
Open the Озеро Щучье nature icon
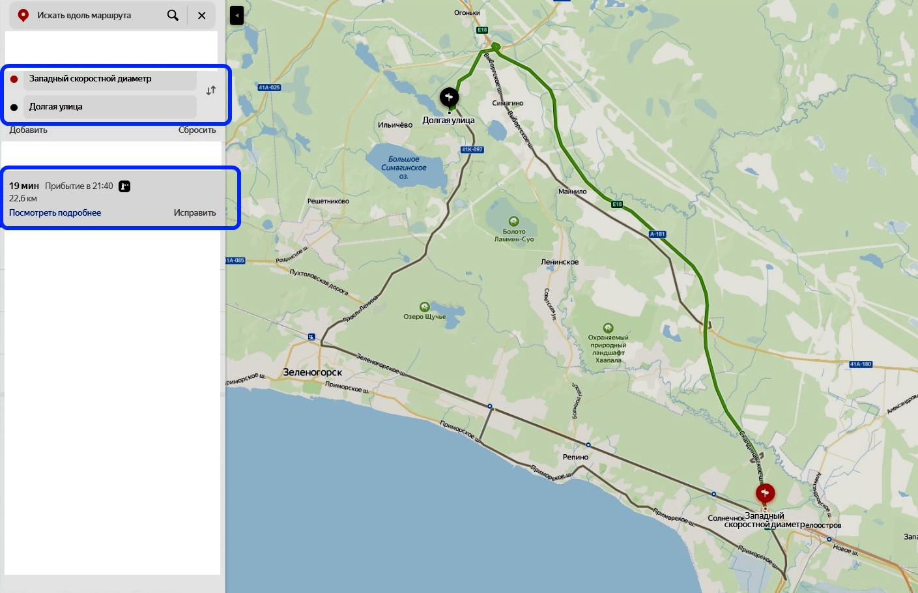click(425, 307)
